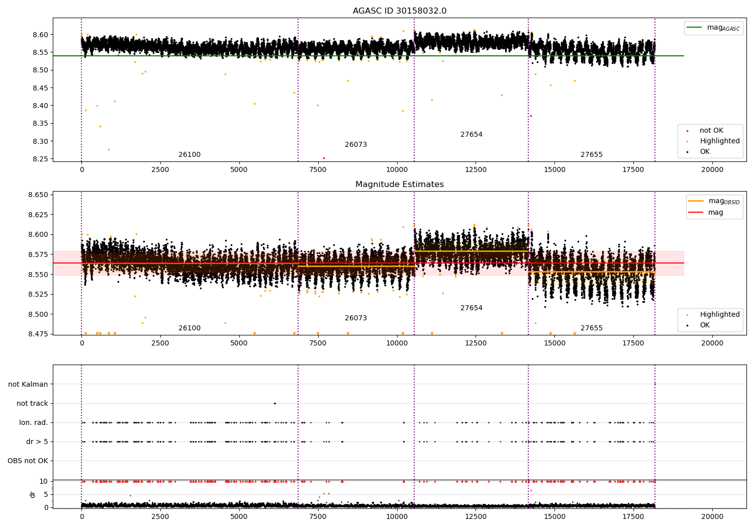This screenshot has height=528, width=754.
Task: Select obsid label 26073 in the top plot
Action: tap(356, 144)
